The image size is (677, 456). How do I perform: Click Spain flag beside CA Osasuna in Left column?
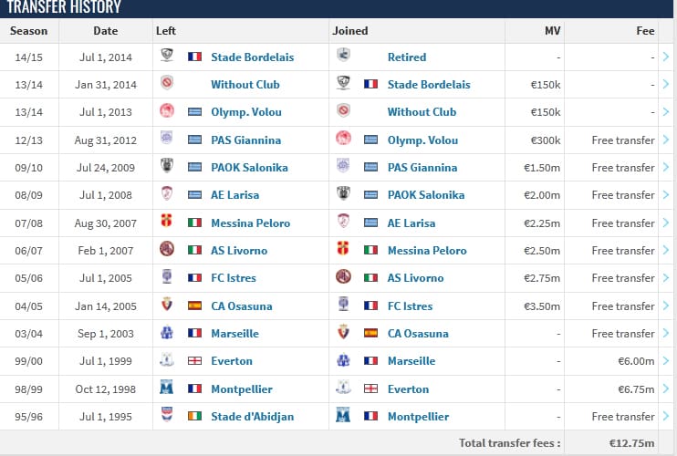click(x=194, y=306)
